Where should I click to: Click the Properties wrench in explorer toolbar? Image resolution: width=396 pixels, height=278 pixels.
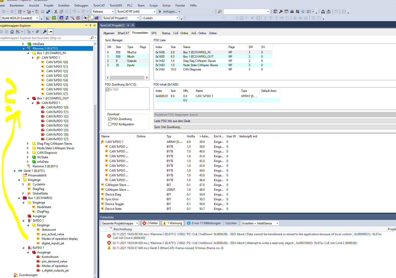[45, 32]
